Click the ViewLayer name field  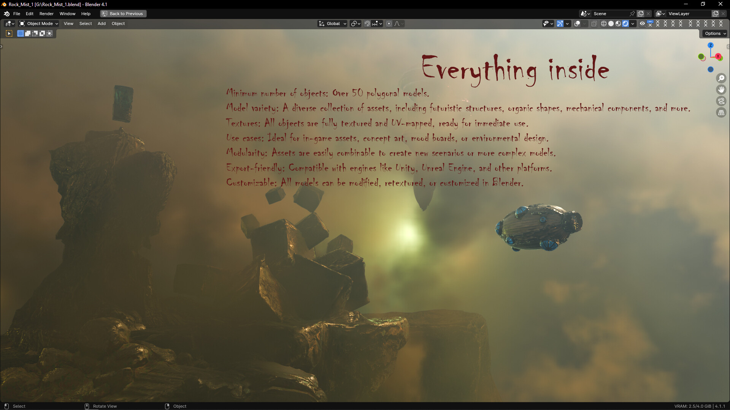[x=688, y=14]
